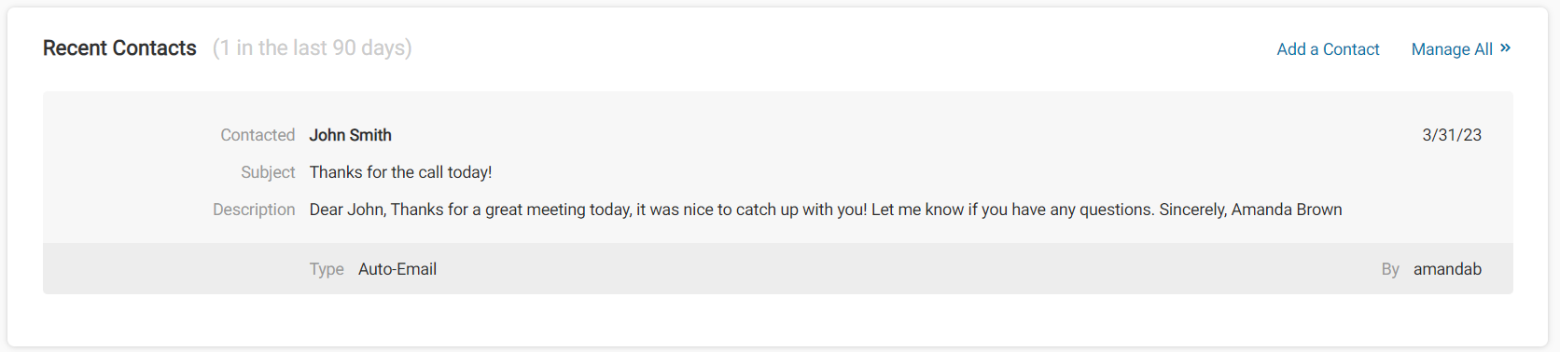1560x352 pixels.
Task: Select the Auto-Email type value
Action: tap(397, 269)
